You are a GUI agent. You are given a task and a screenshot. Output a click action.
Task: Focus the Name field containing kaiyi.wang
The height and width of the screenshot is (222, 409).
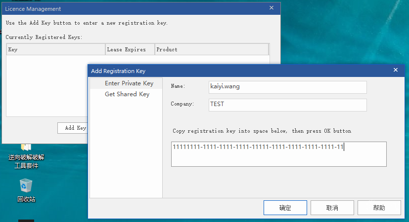(287, 87)
